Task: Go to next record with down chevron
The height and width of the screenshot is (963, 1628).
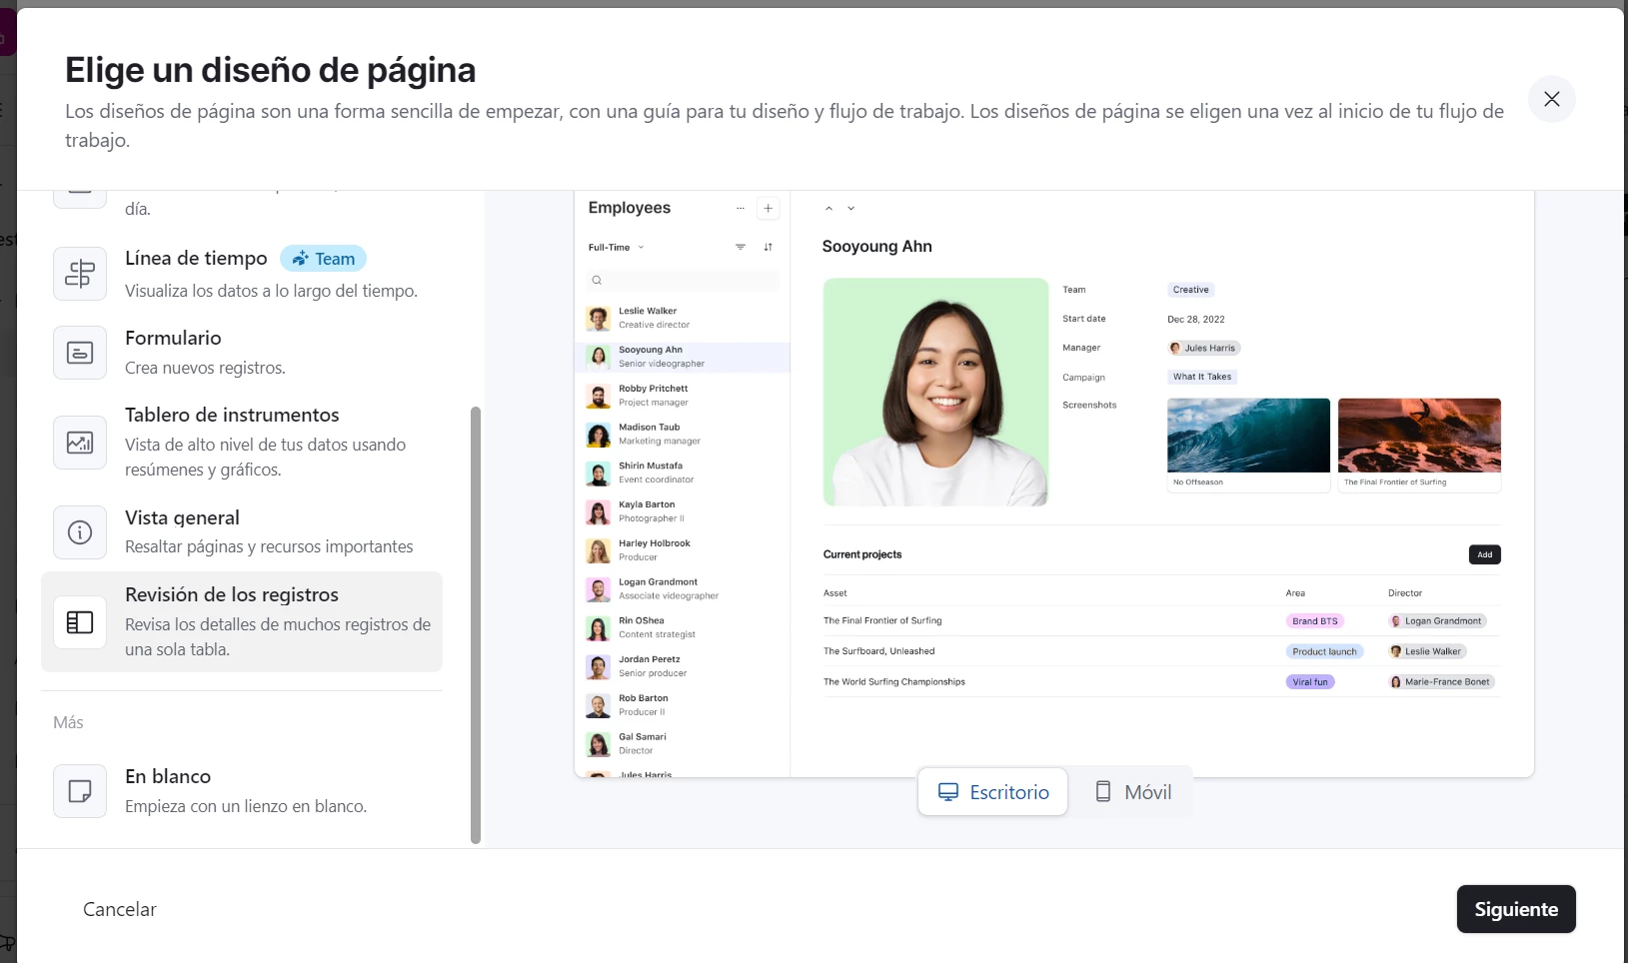Action: [851, 209]
